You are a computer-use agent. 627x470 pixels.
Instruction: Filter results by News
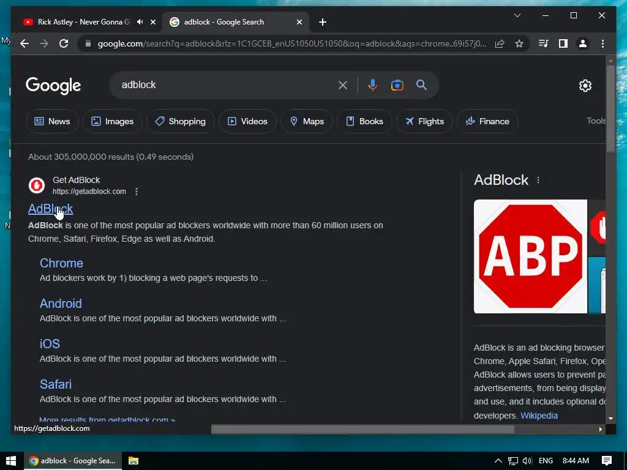coord(53,121)
